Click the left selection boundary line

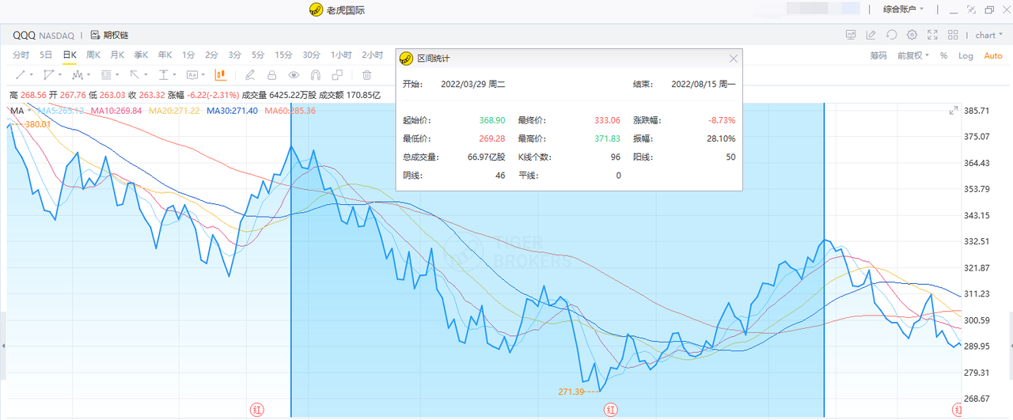290,259
